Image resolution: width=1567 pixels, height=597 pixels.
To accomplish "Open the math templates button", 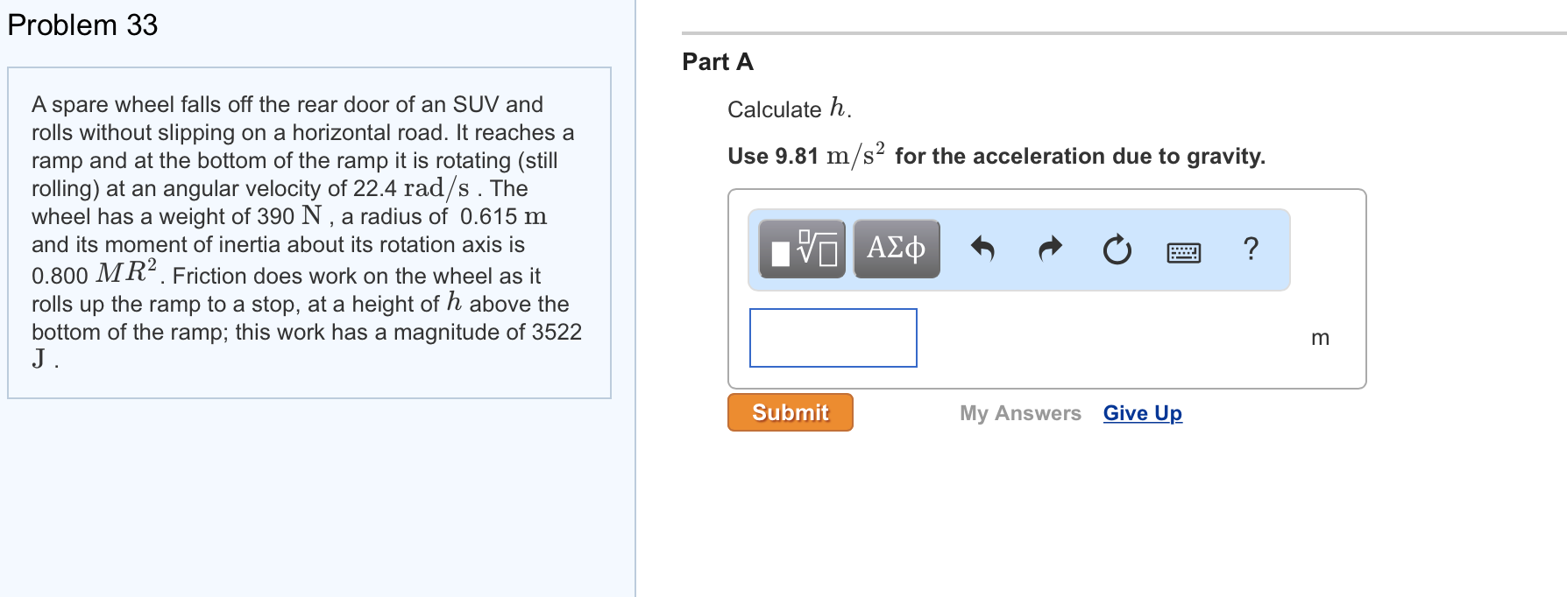I will 802,249.
